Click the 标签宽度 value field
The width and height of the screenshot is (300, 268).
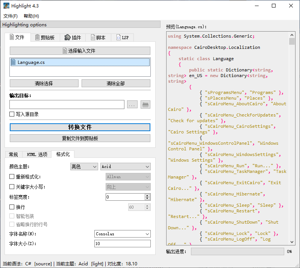(125, 197)
